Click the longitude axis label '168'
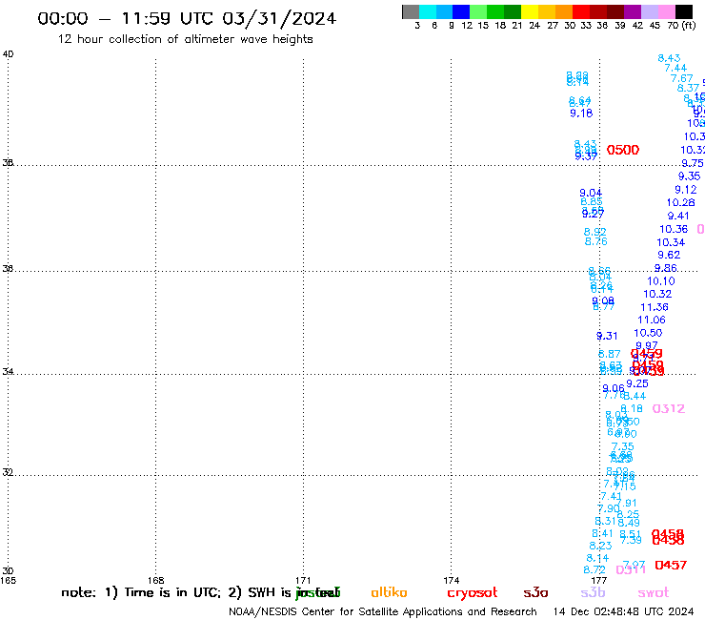Viewport: 705px width, 620px height. pyautogui.click(x=155, y=580)
